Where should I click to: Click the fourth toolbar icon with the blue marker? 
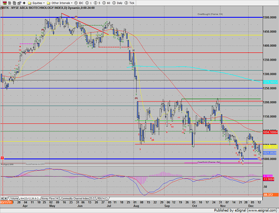(19, 3)
